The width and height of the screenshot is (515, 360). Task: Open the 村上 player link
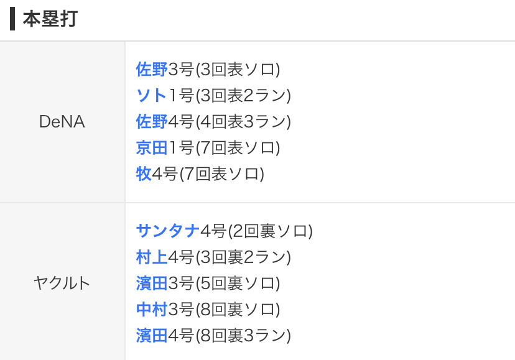coord(152,257)
